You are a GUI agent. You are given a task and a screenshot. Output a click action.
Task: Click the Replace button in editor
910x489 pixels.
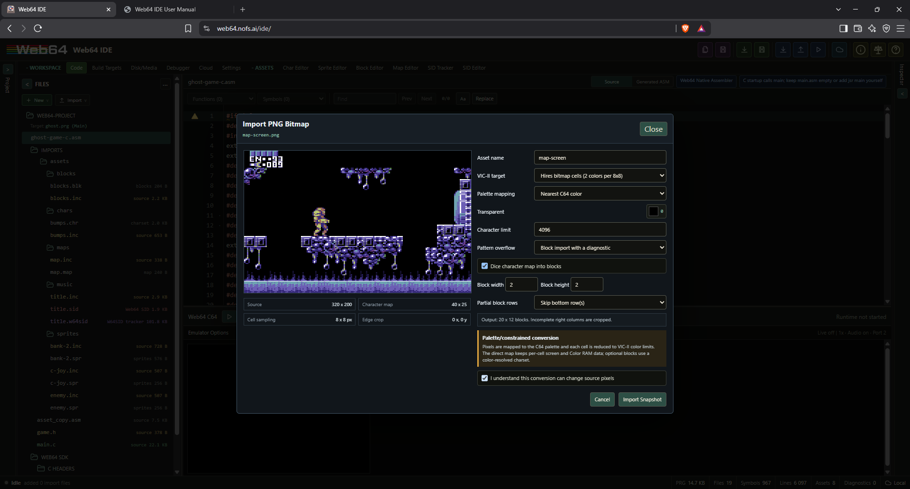pyautogui.click(x=484, y=99)
